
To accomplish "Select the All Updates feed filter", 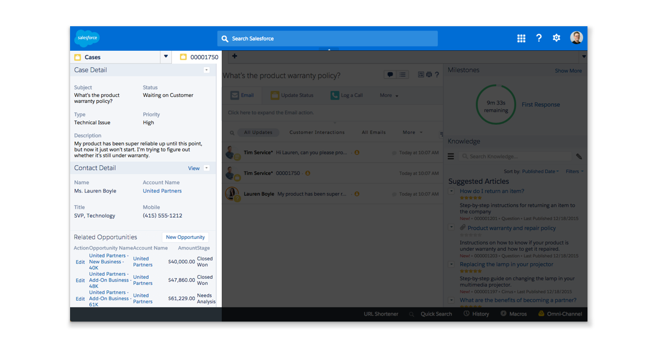I will pos(258,132).
